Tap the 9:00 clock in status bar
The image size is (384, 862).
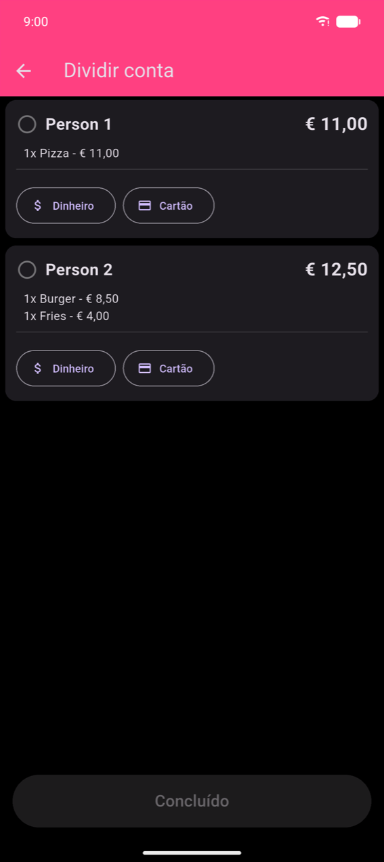point(36,22)
